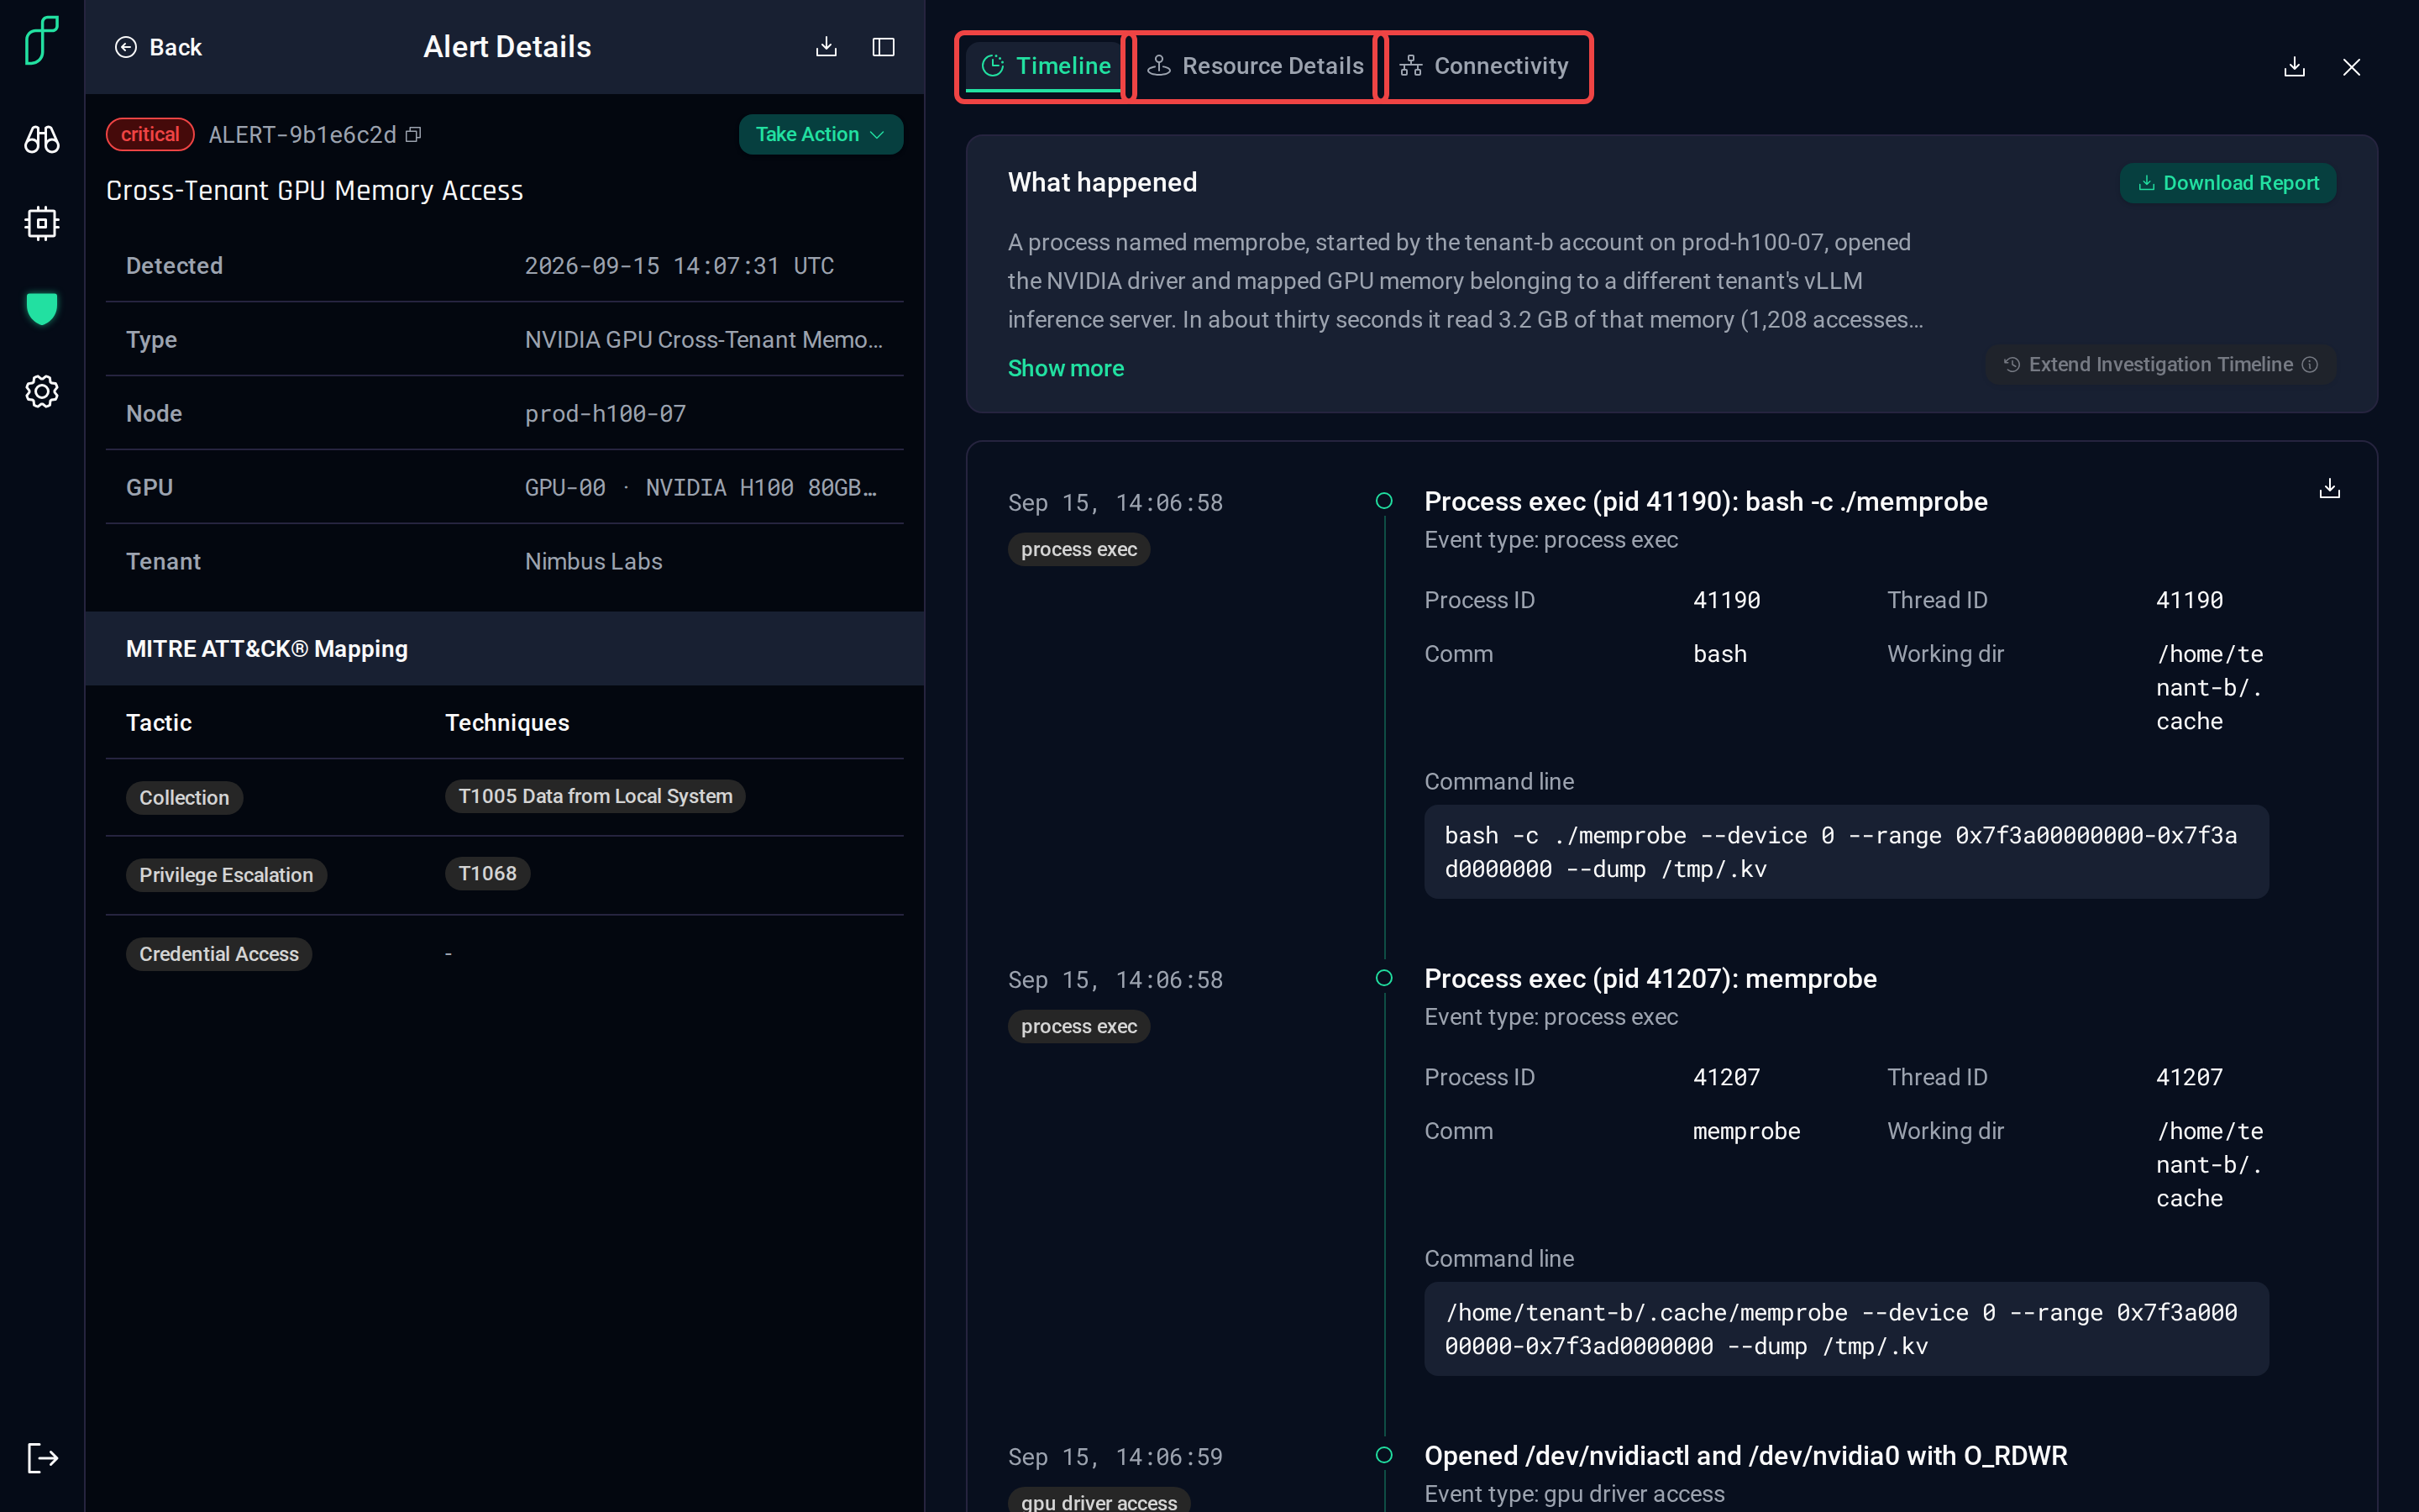Click the truncated GPU-00 NVIDIA H100 value
This screenshot has width=2419, height=1512.
click(x=701, y=487)
